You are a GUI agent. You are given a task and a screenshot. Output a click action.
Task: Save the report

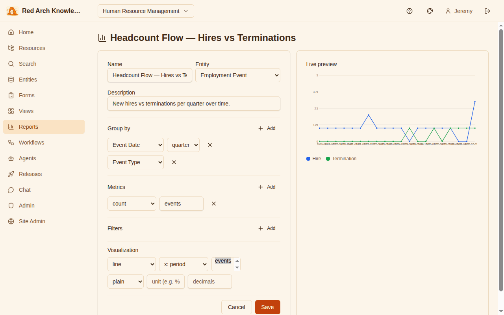(268, 307)
